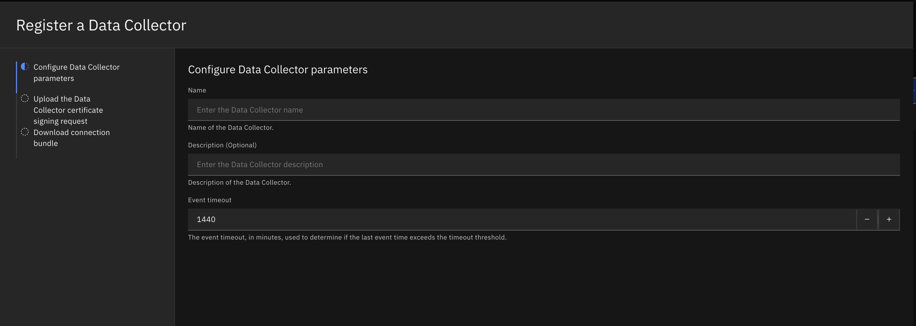Click the dashed circle beside Download connection bundle

point(24,132)
